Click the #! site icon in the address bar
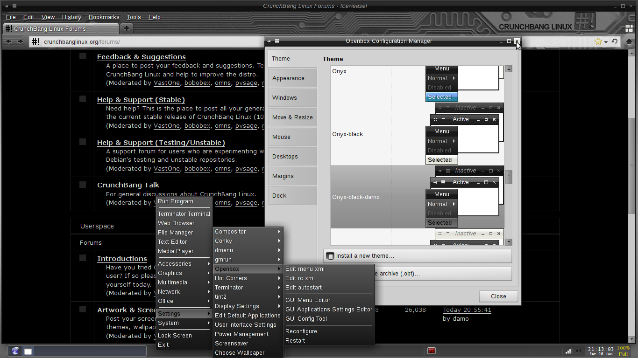Image resolution: width=638 pixels, height=358 pixels. pyautogui.click(x=36, y=42)
